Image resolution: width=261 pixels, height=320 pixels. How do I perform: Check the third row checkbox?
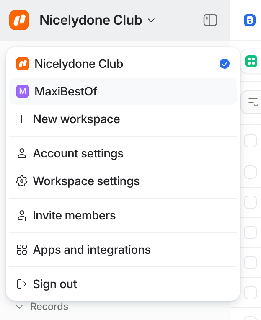coord(251,202)
